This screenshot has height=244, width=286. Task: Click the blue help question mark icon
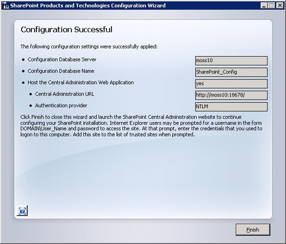22,211
